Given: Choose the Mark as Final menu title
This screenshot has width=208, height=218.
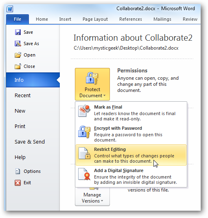Looking at the screenshot, I should (x=108, y=107).
